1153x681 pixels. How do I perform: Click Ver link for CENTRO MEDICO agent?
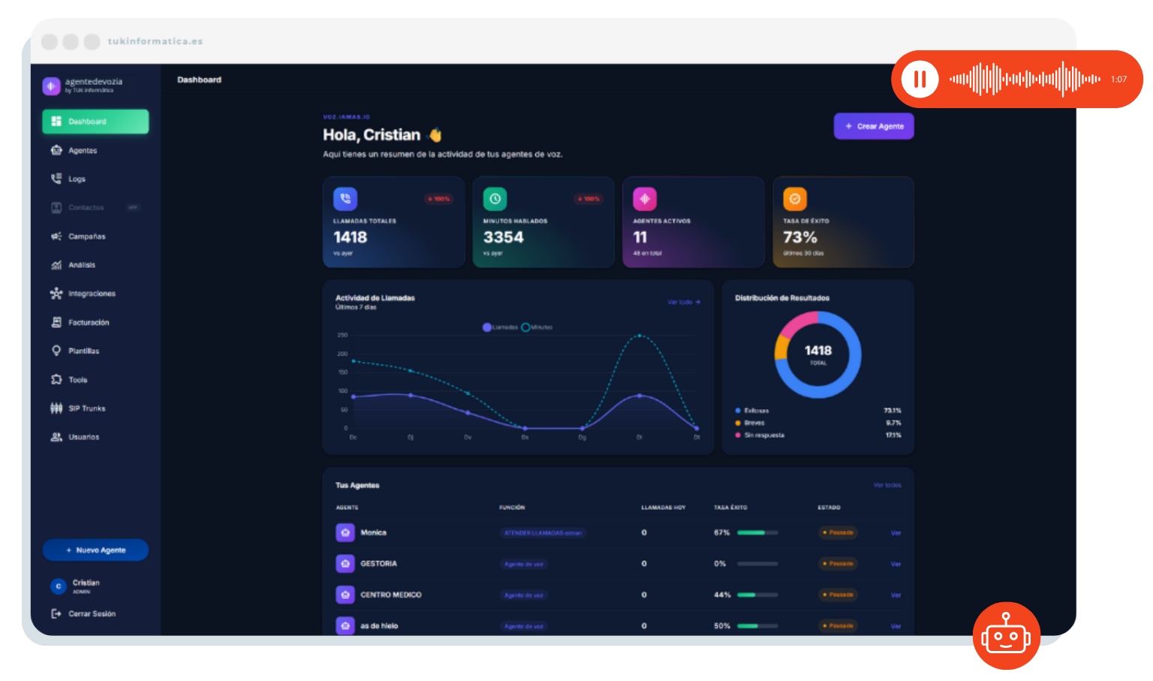tap(896, 595)
